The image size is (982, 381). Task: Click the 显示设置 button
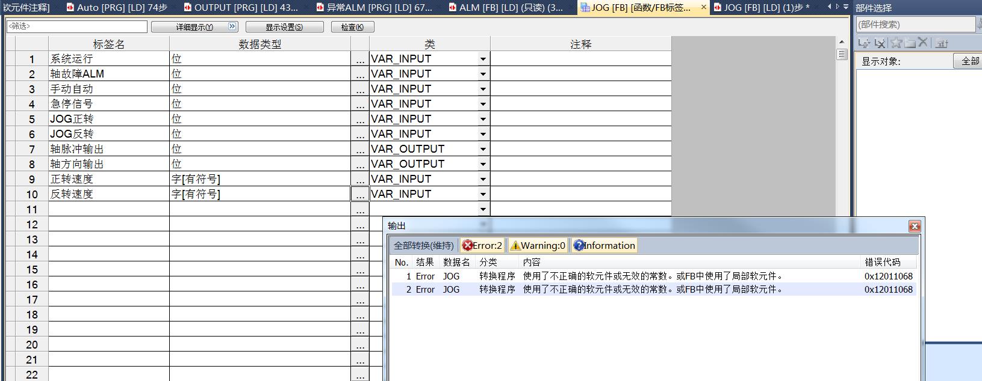pos(284,27)
